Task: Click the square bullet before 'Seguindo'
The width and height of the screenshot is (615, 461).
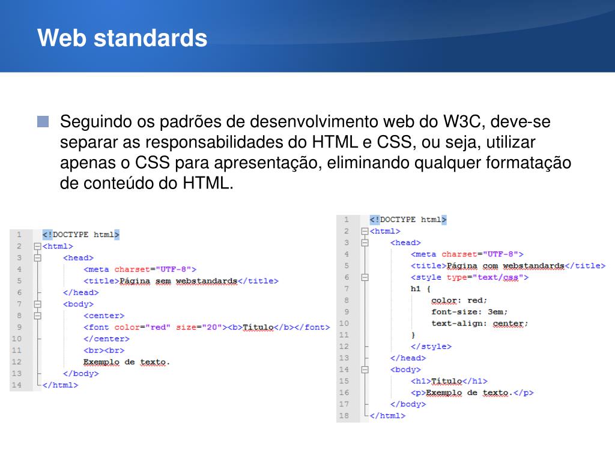Action: point(43,121)
